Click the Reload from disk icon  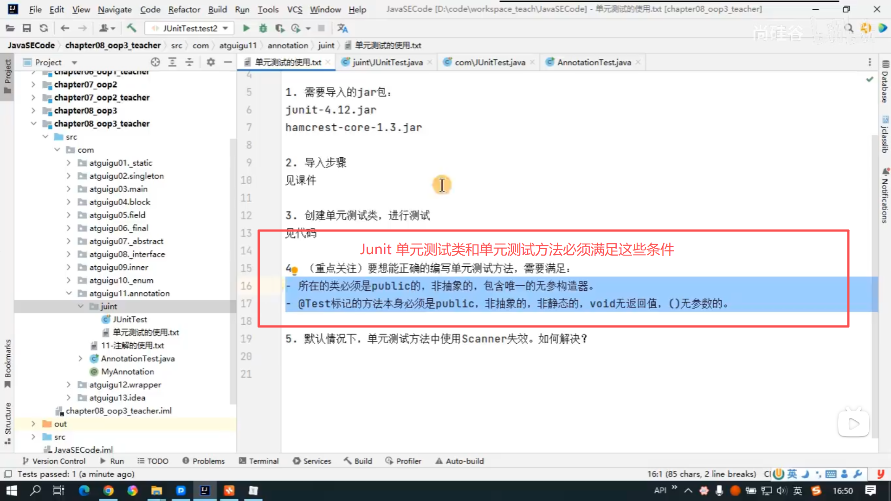point(44,28)
